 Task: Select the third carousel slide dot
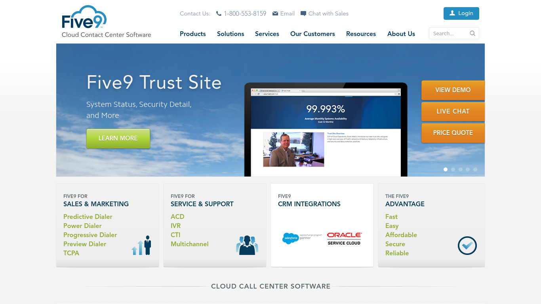[x=461, y=169]
